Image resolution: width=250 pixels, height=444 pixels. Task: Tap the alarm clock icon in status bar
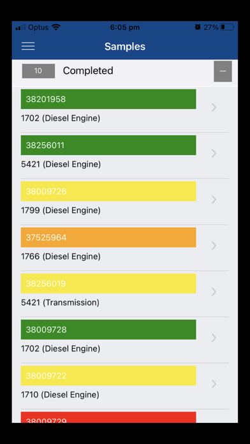click(198, 27)
